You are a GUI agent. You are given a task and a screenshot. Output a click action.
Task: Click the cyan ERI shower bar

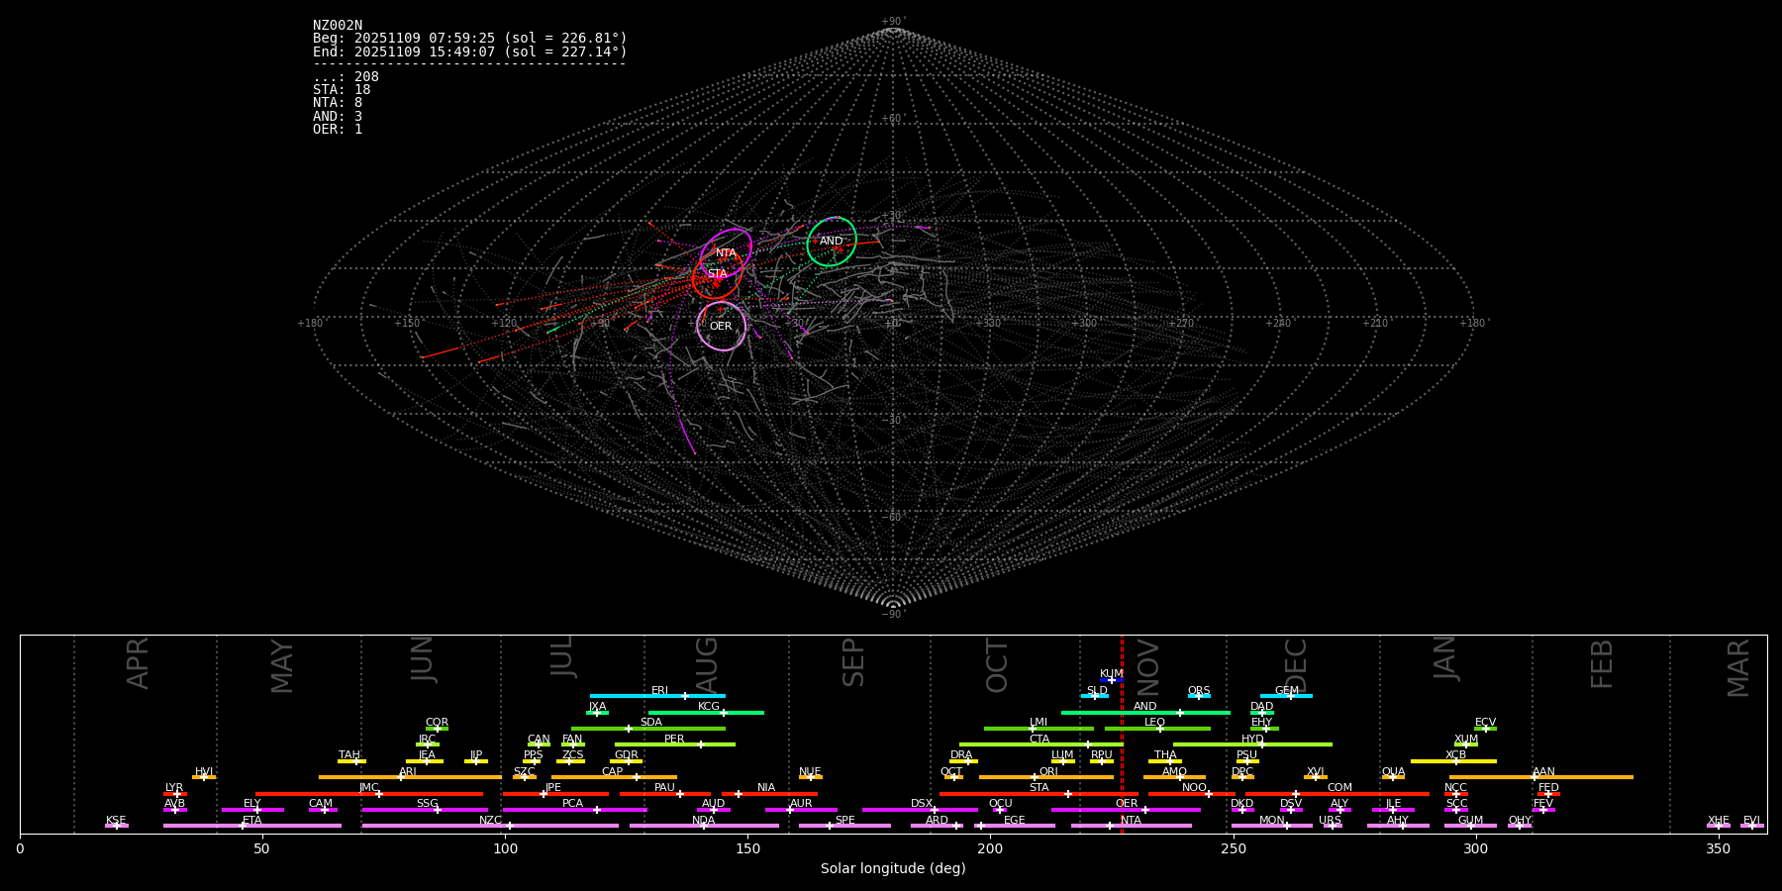[657, 696]
